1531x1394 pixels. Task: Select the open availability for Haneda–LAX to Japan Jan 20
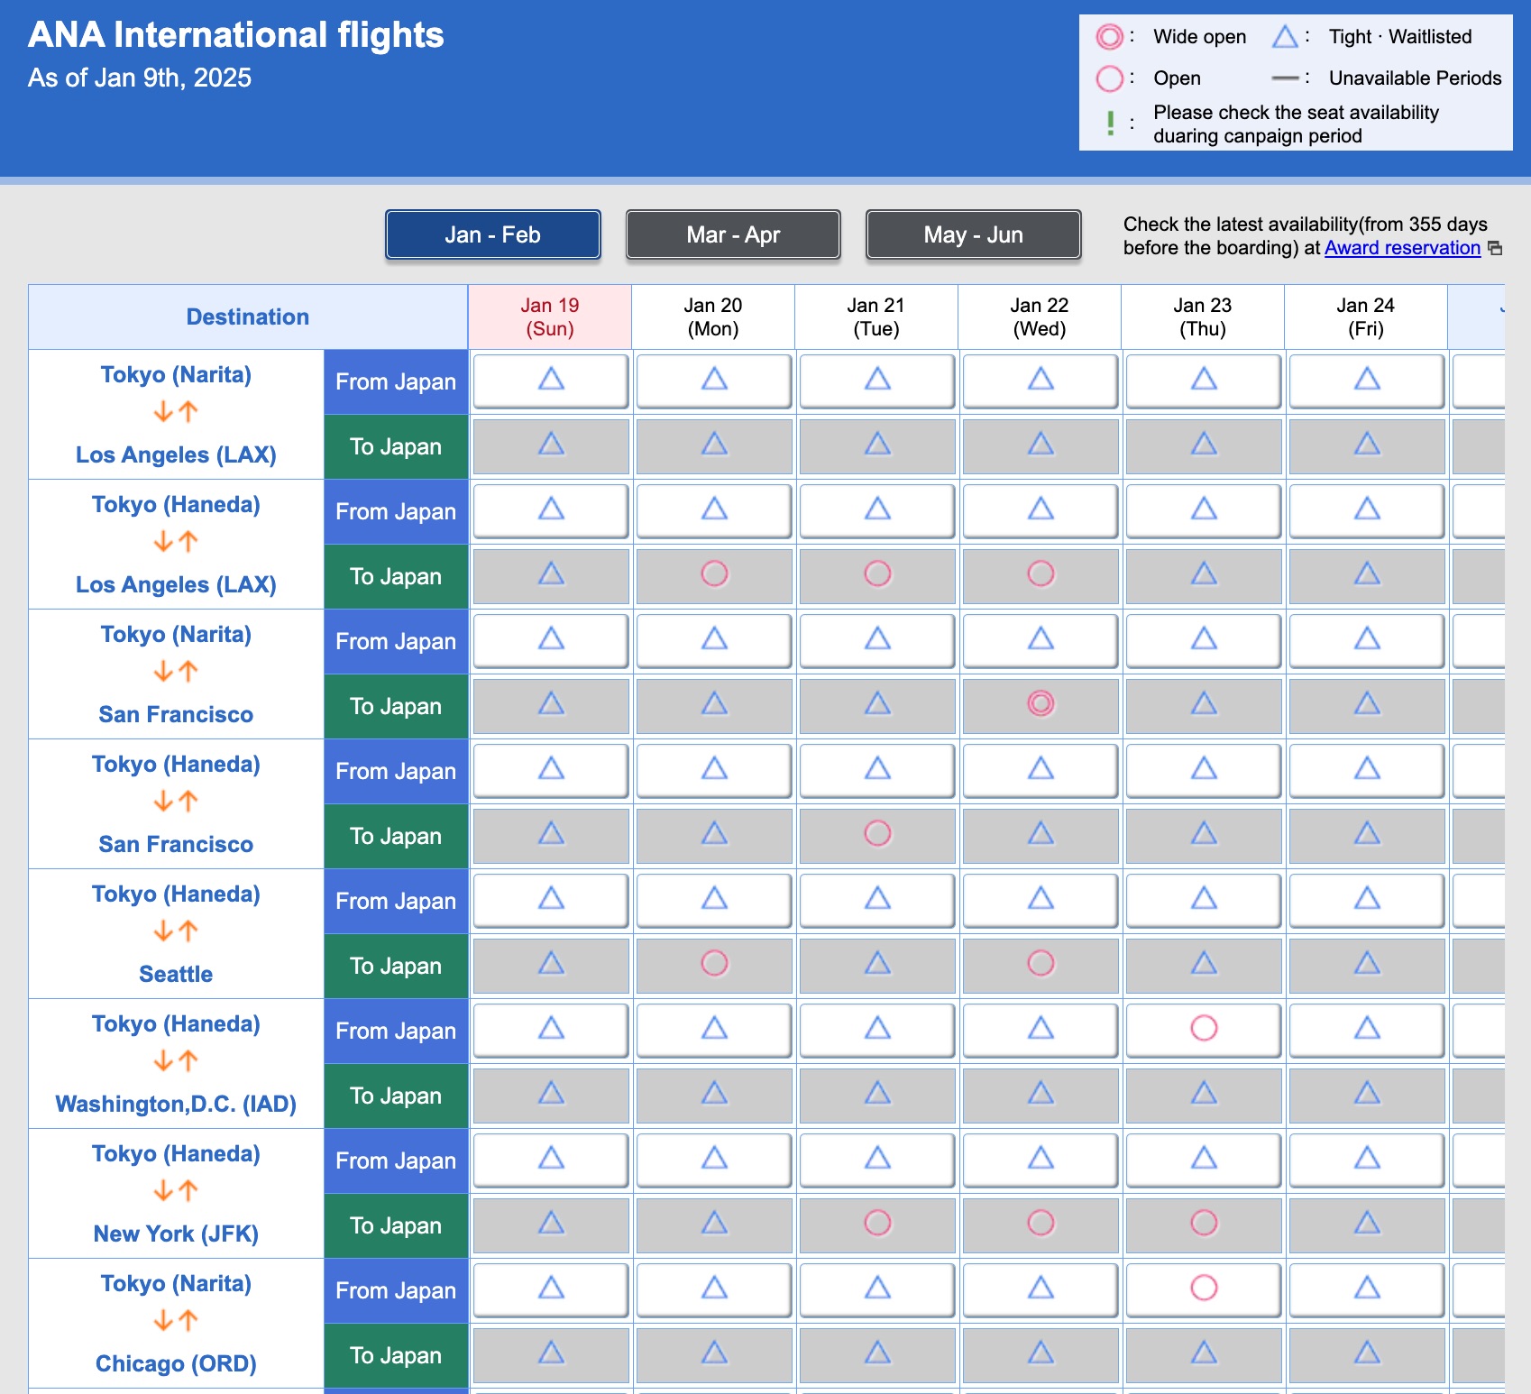coord(713,575)
